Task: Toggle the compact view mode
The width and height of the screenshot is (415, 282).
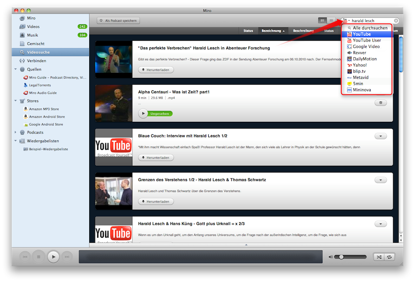Action: [x=331, y=20]
